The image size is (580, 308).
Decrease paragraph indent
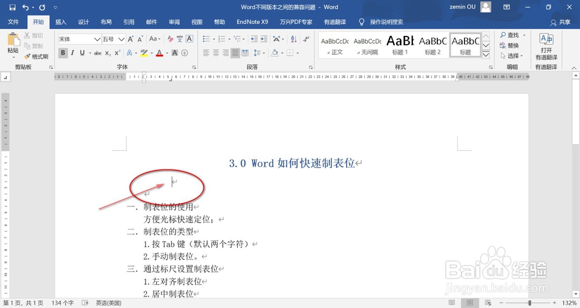(x=254, y=39)
